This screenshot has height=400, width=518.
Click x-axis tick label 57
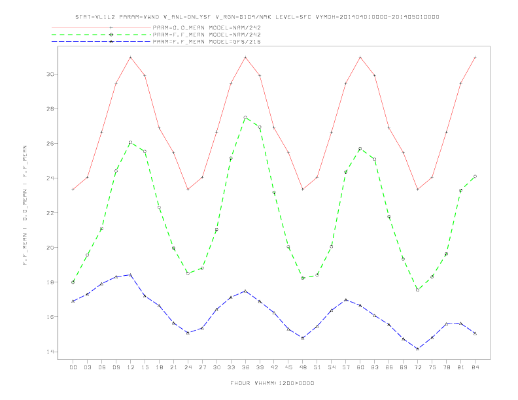[x=346, y=367]
